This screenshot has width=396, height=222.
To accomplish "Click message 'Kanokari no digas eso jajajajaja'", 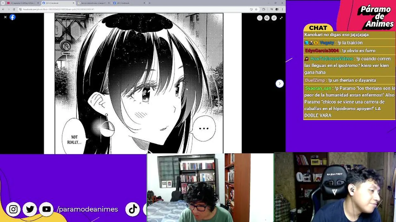I will 336,35.
